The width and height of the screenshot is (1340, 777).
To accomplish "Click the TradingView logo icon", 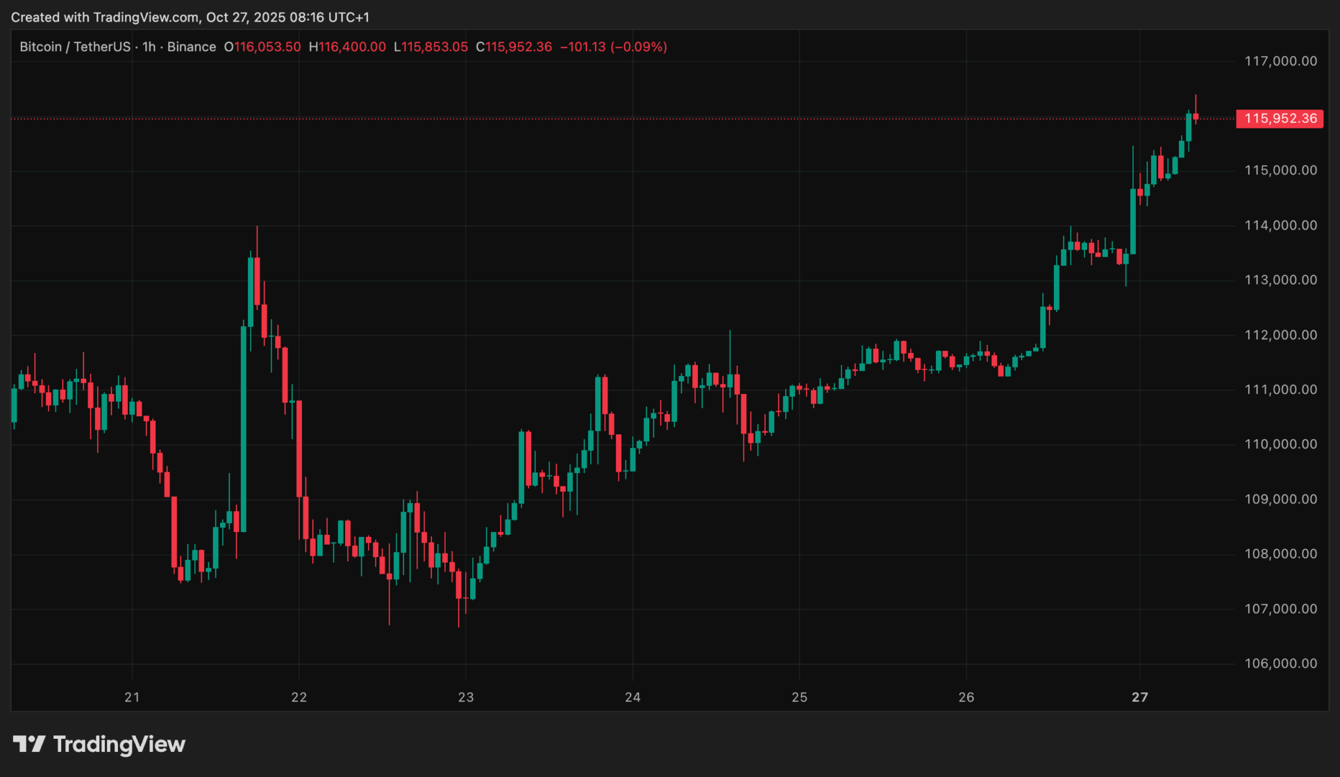I will click(x=28, y=744).
